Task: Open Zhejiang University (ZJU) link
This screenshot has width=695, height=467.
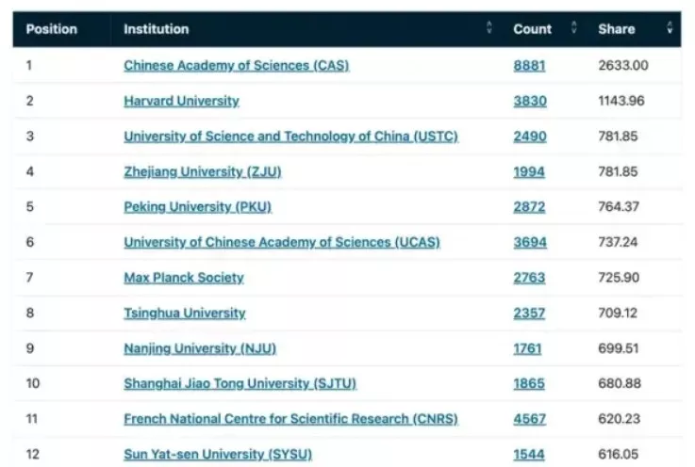Action: tap(203, 171)
